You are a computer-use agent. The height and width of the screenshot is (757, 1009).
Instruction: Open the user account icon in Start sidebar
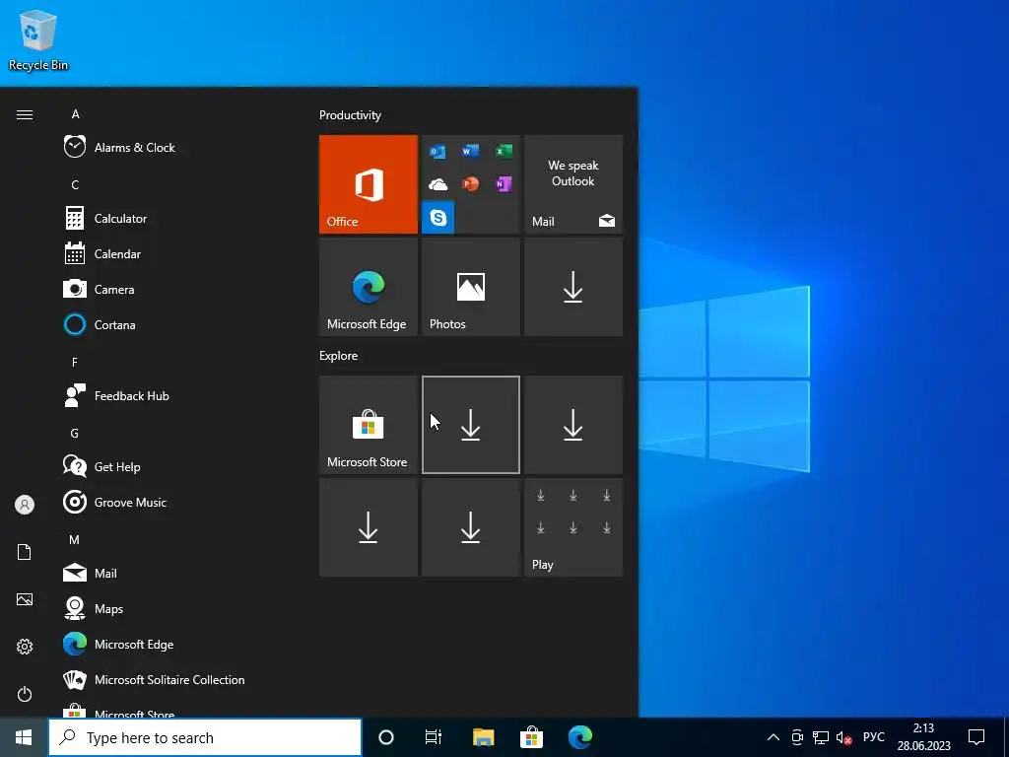click(x=25, y=505)
